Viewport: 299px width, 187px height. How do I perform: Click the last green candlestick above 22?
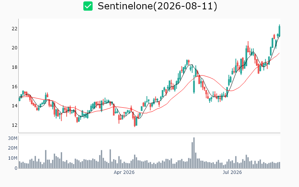point(280,30)
